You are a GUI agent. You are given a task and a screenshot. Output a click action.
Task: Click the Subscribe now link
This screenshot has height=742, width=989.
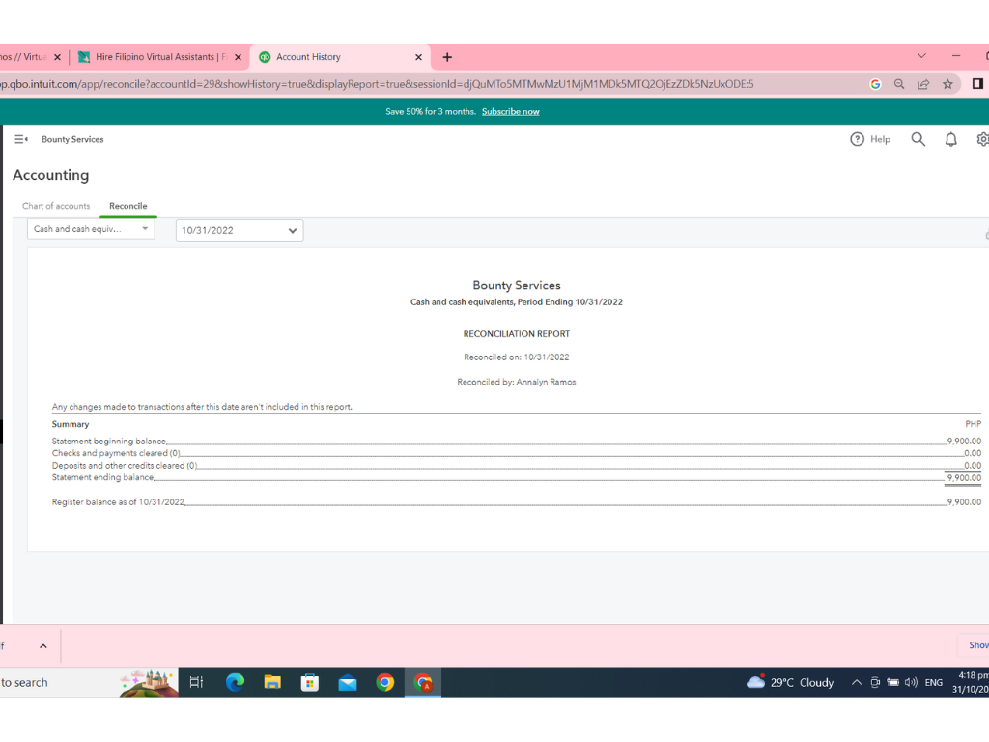point(510,112)
